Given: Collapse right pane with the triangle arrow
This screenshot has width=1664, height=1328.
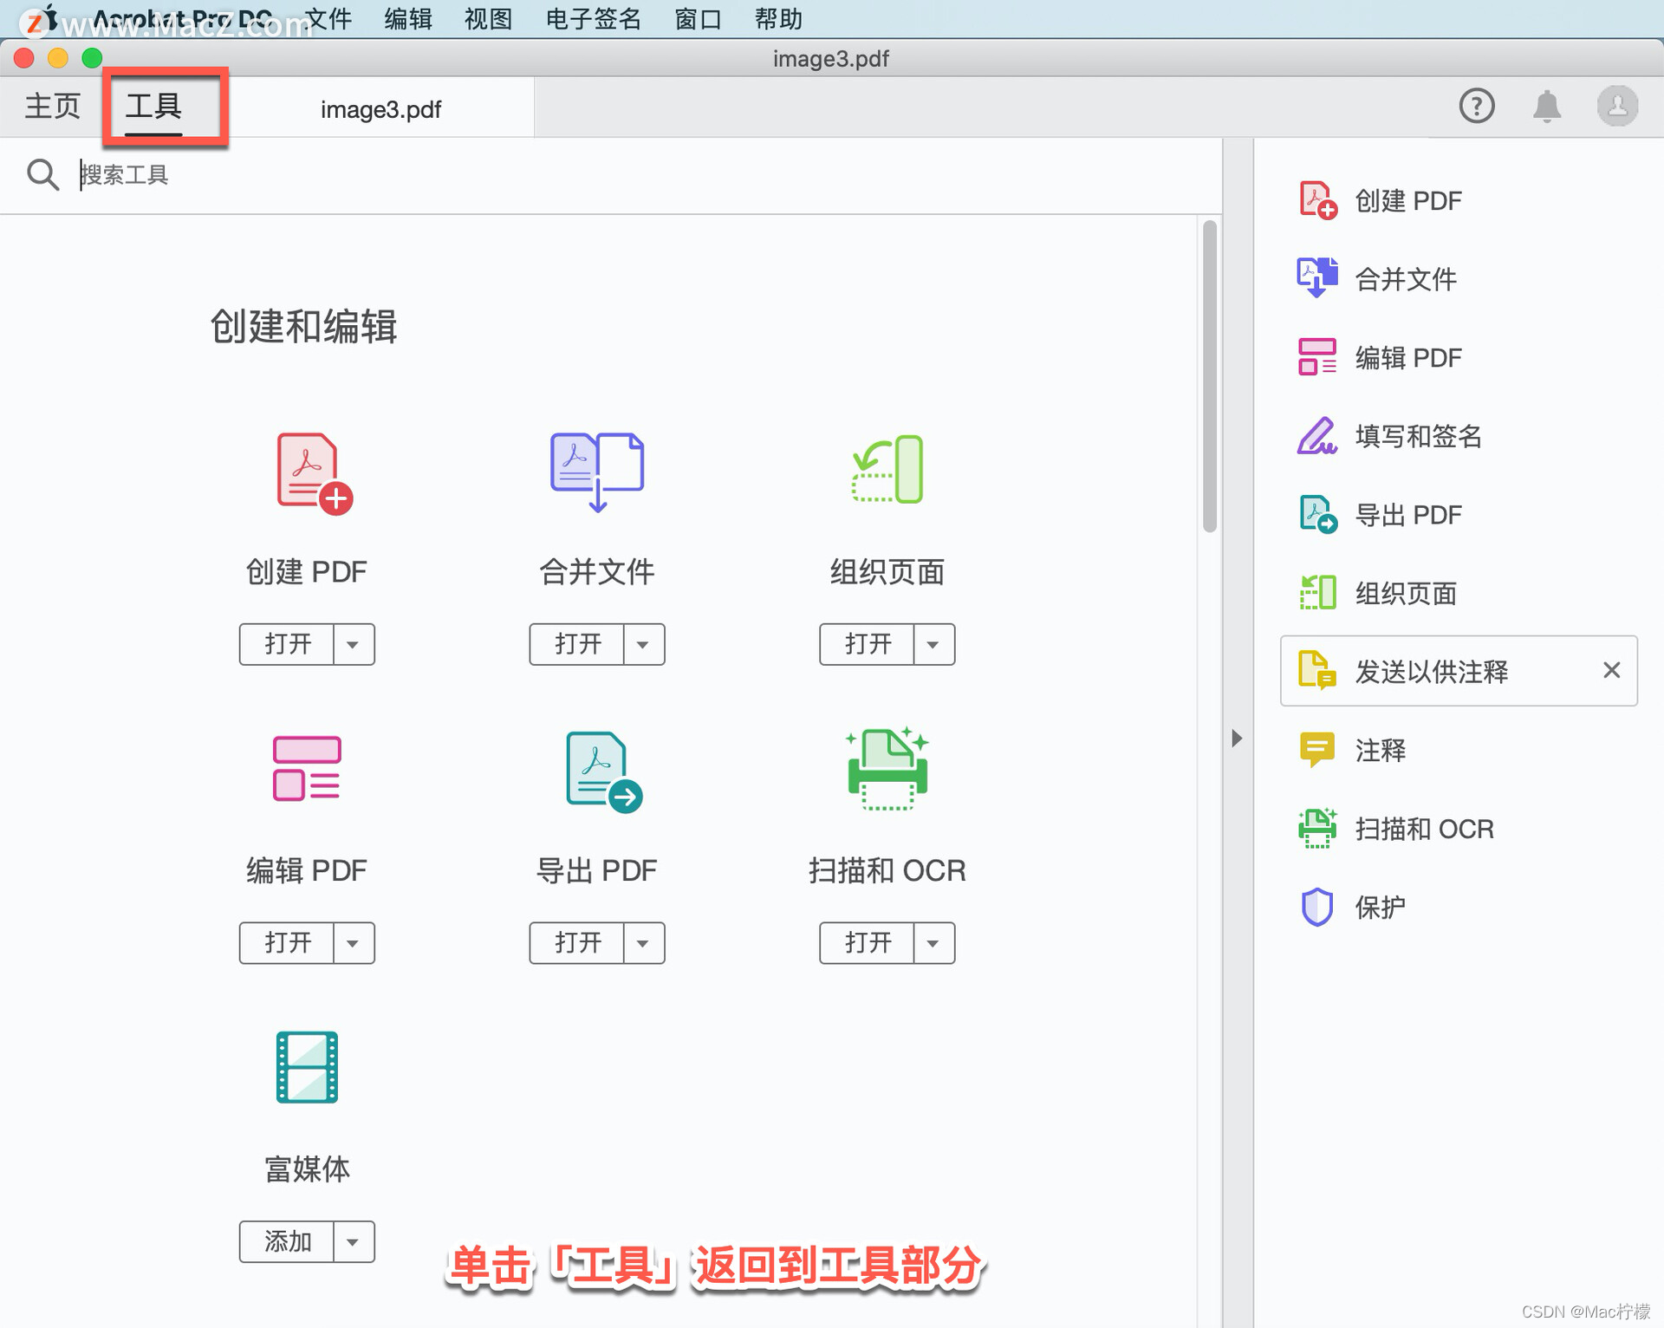Looking at the screenshot, I should coord(1237,738).
